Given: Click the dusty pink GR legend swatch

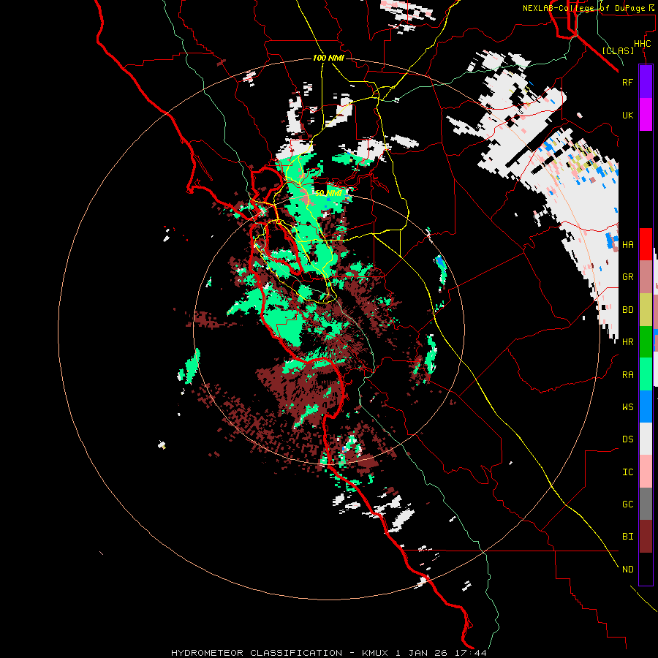Looking at the screenshot, I should (x=646, y=276).
